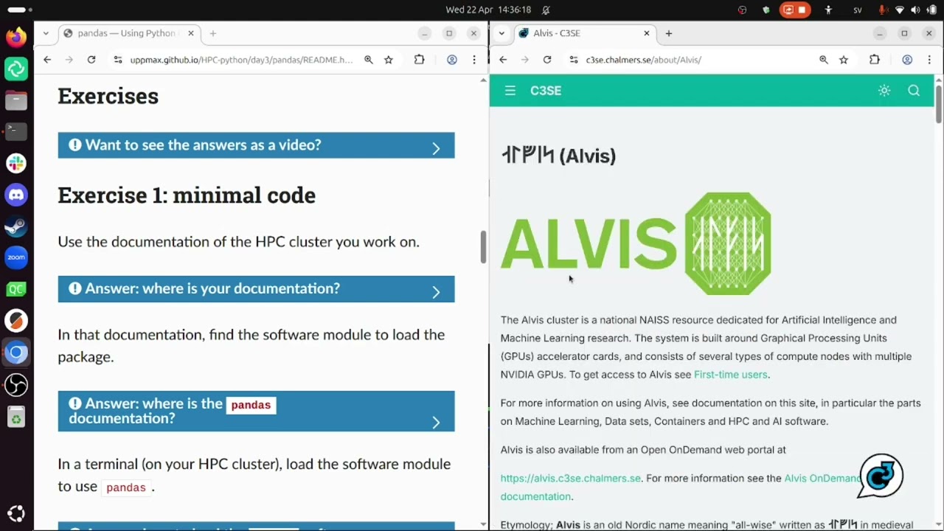Open the Terminal from the dock
944x531 pixels.
tap(16, 131)
